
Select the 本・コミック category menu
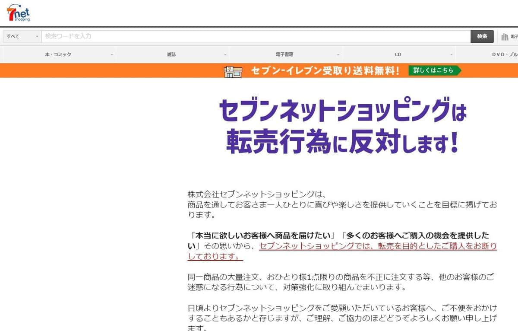tap(59, 54)
